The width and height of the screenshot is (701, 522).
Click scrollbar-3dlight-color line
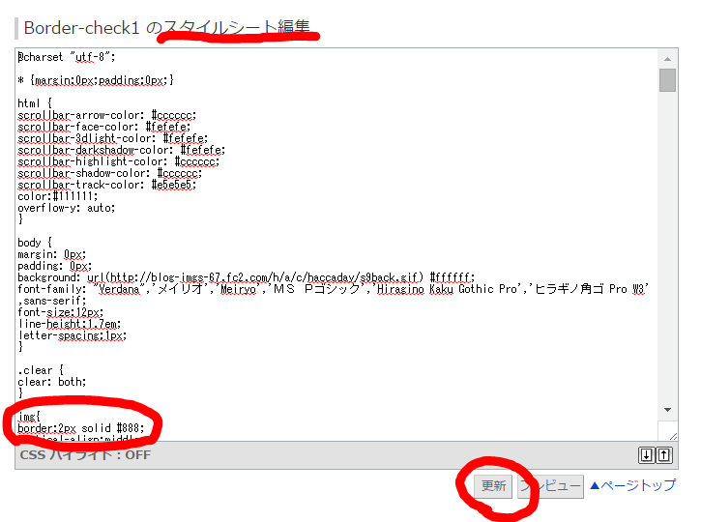(x=113, y=138)
